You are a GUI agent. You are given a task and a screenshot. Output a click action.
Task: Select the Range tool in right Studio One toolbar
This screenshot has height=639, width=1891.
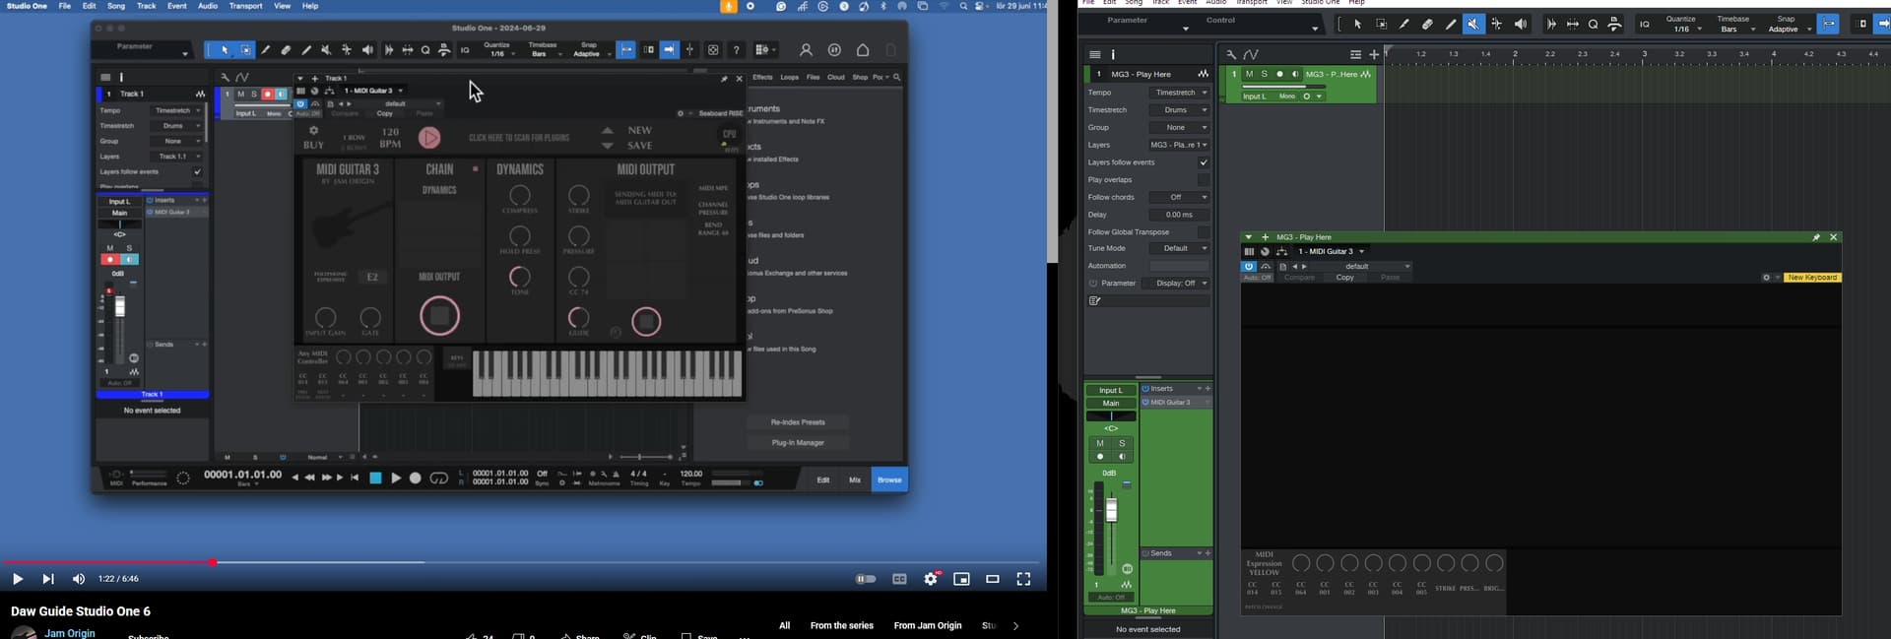(1381, 25)
